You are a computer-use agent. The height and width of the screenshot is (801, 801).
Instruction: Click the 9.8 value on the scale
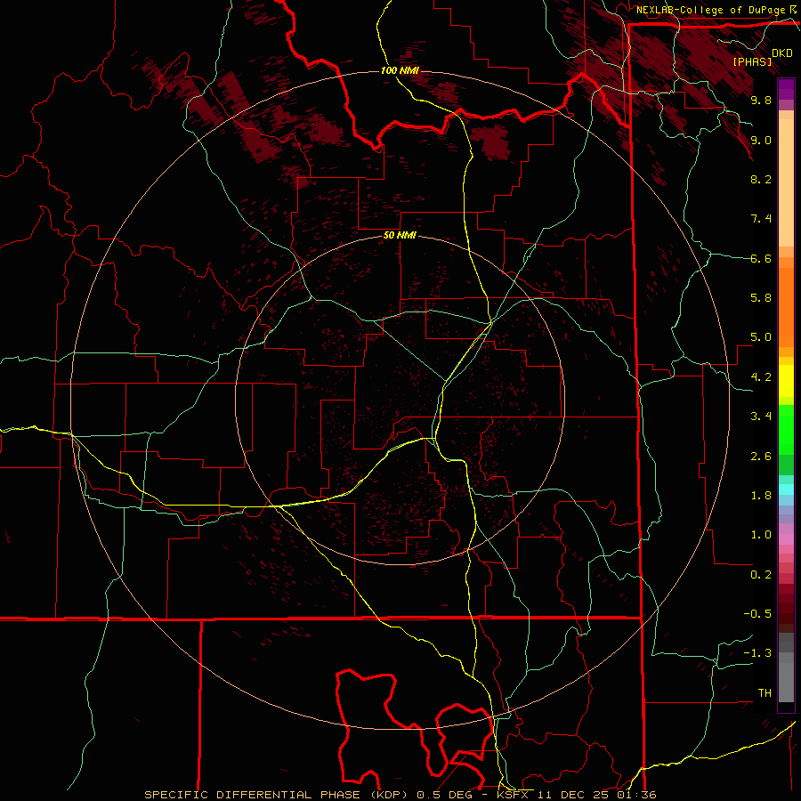point(761,101)
